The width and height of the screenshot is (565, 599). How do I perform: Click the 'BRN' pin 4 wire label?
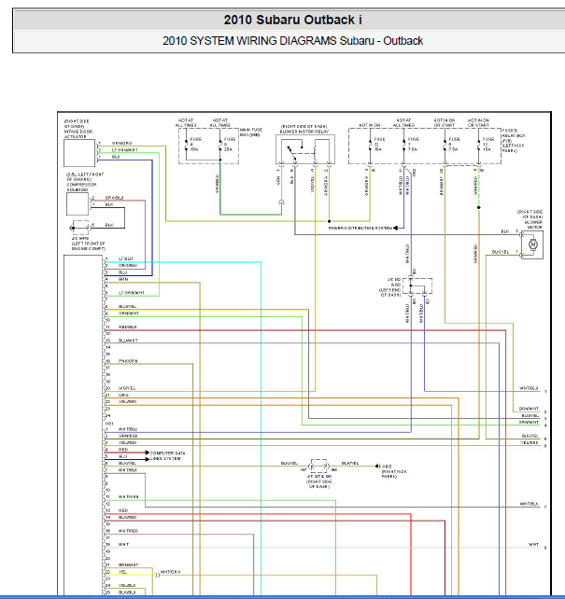[123, 279]
